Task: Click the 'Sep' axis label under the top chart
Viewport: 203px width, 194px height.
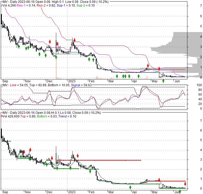Action: click(5, 81)
